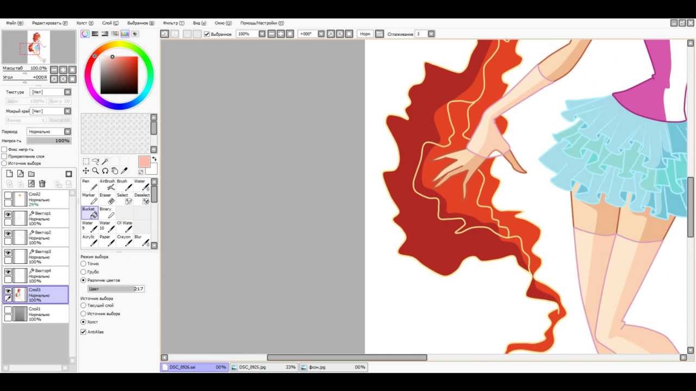Image resolution: width=696 pixels, height=391 pixels.
Task: Open the Переход blend mode dropdown
Action: click(x=49, y=131)
